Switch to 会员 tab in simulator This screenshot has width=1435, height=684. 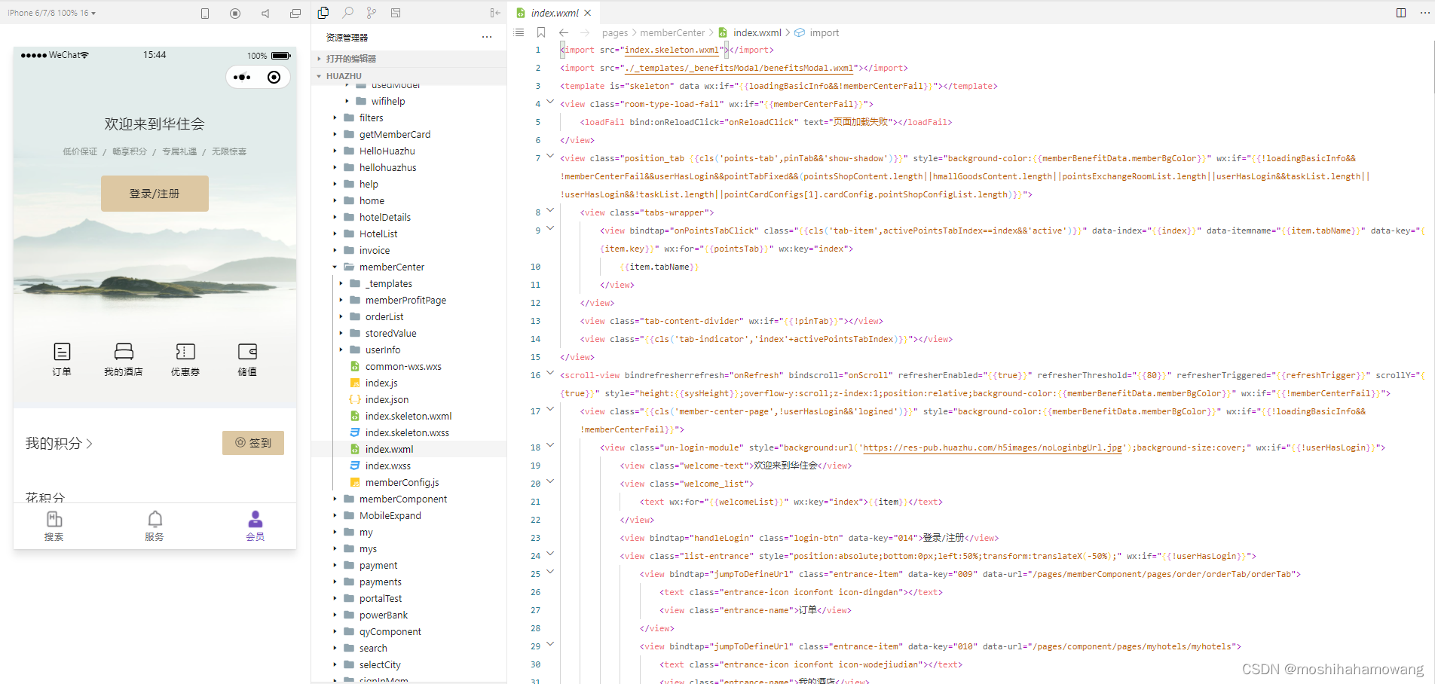[255, 526]
